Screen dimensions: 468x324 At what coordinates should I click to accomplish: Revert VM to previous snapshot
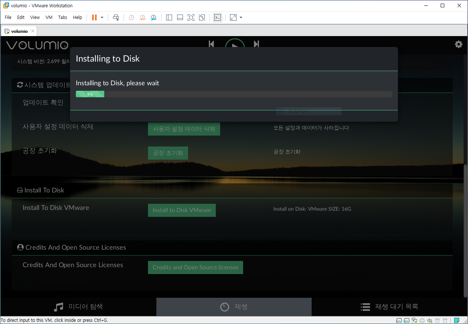[143, 17]
